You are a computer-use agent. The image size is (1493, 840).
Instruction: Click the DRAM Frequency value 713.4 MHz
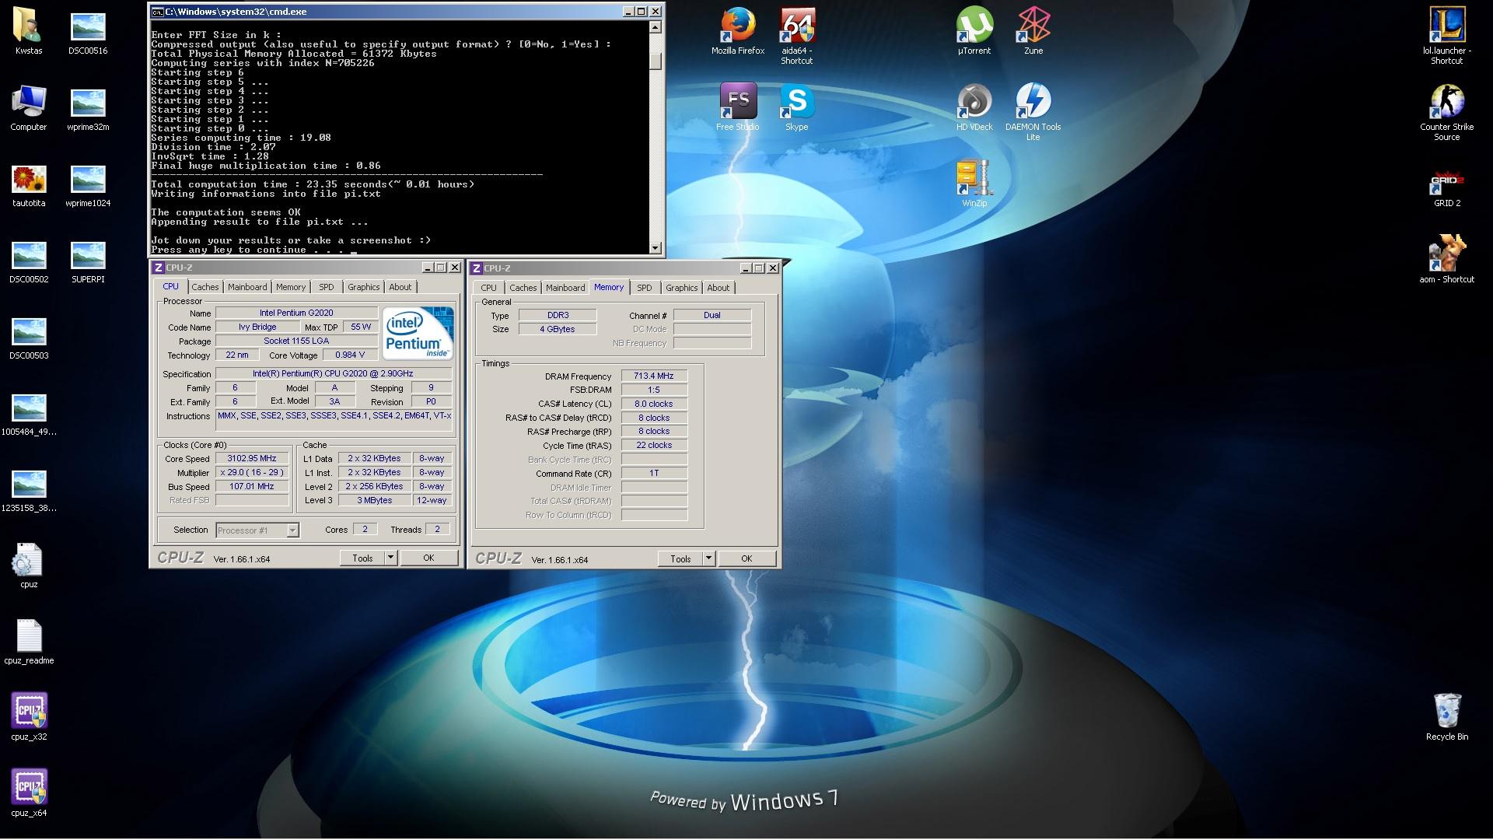pyautogui.click(x=654, y=376)
